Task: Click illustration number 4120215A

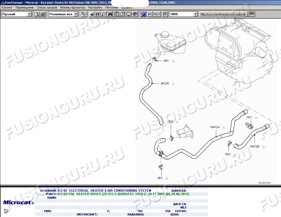Action: tap(264, 183)
